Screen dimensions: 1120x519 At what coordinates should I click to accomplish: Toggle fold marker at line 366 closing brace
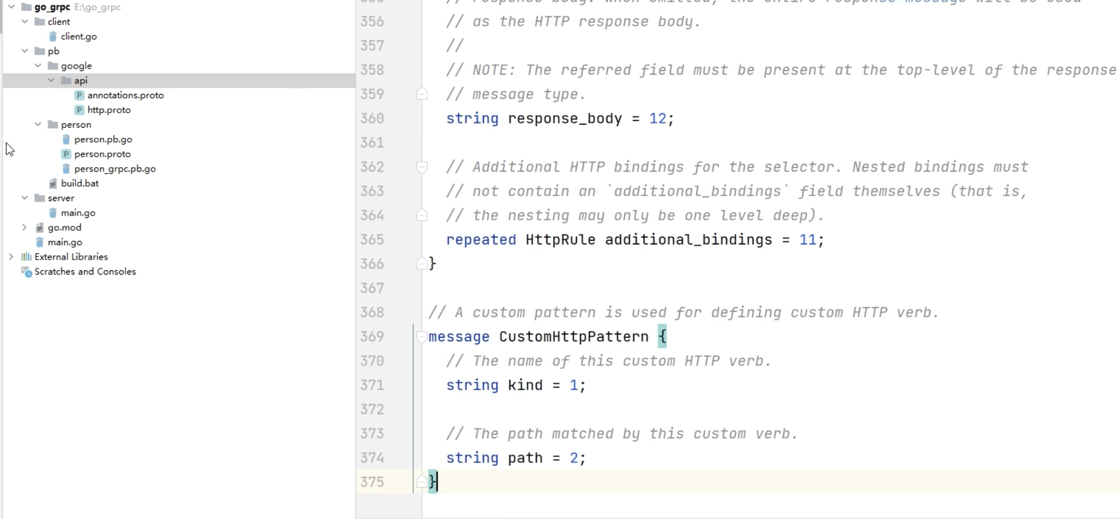pos(422,264)
